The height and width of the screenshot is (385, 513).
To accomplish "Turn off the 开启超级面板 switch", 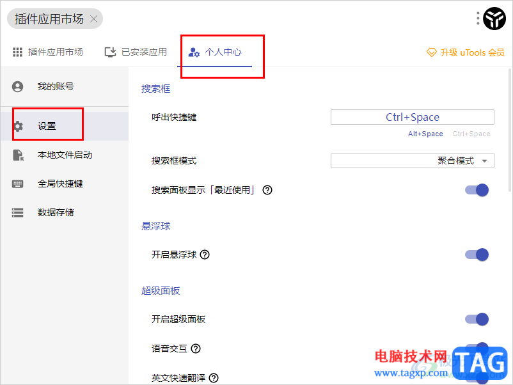I will coord(477,319).
